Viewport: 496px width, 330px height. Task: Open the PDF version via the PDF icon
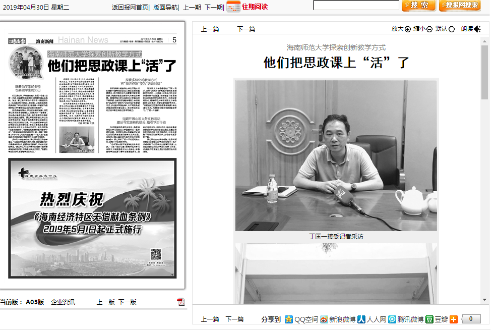[x=181, y=301]
